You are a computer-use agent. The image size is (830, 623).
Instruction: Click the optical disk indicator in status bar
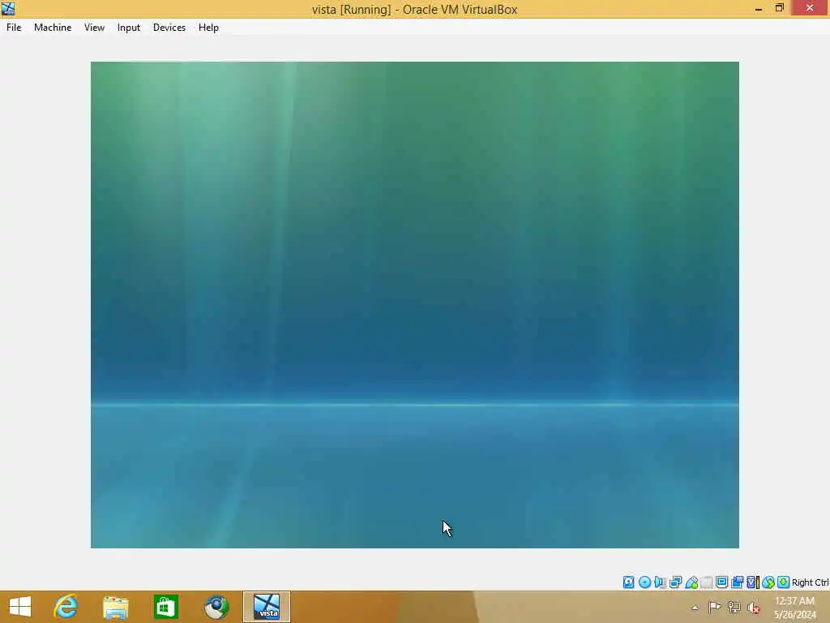click(x=644, y=582)
